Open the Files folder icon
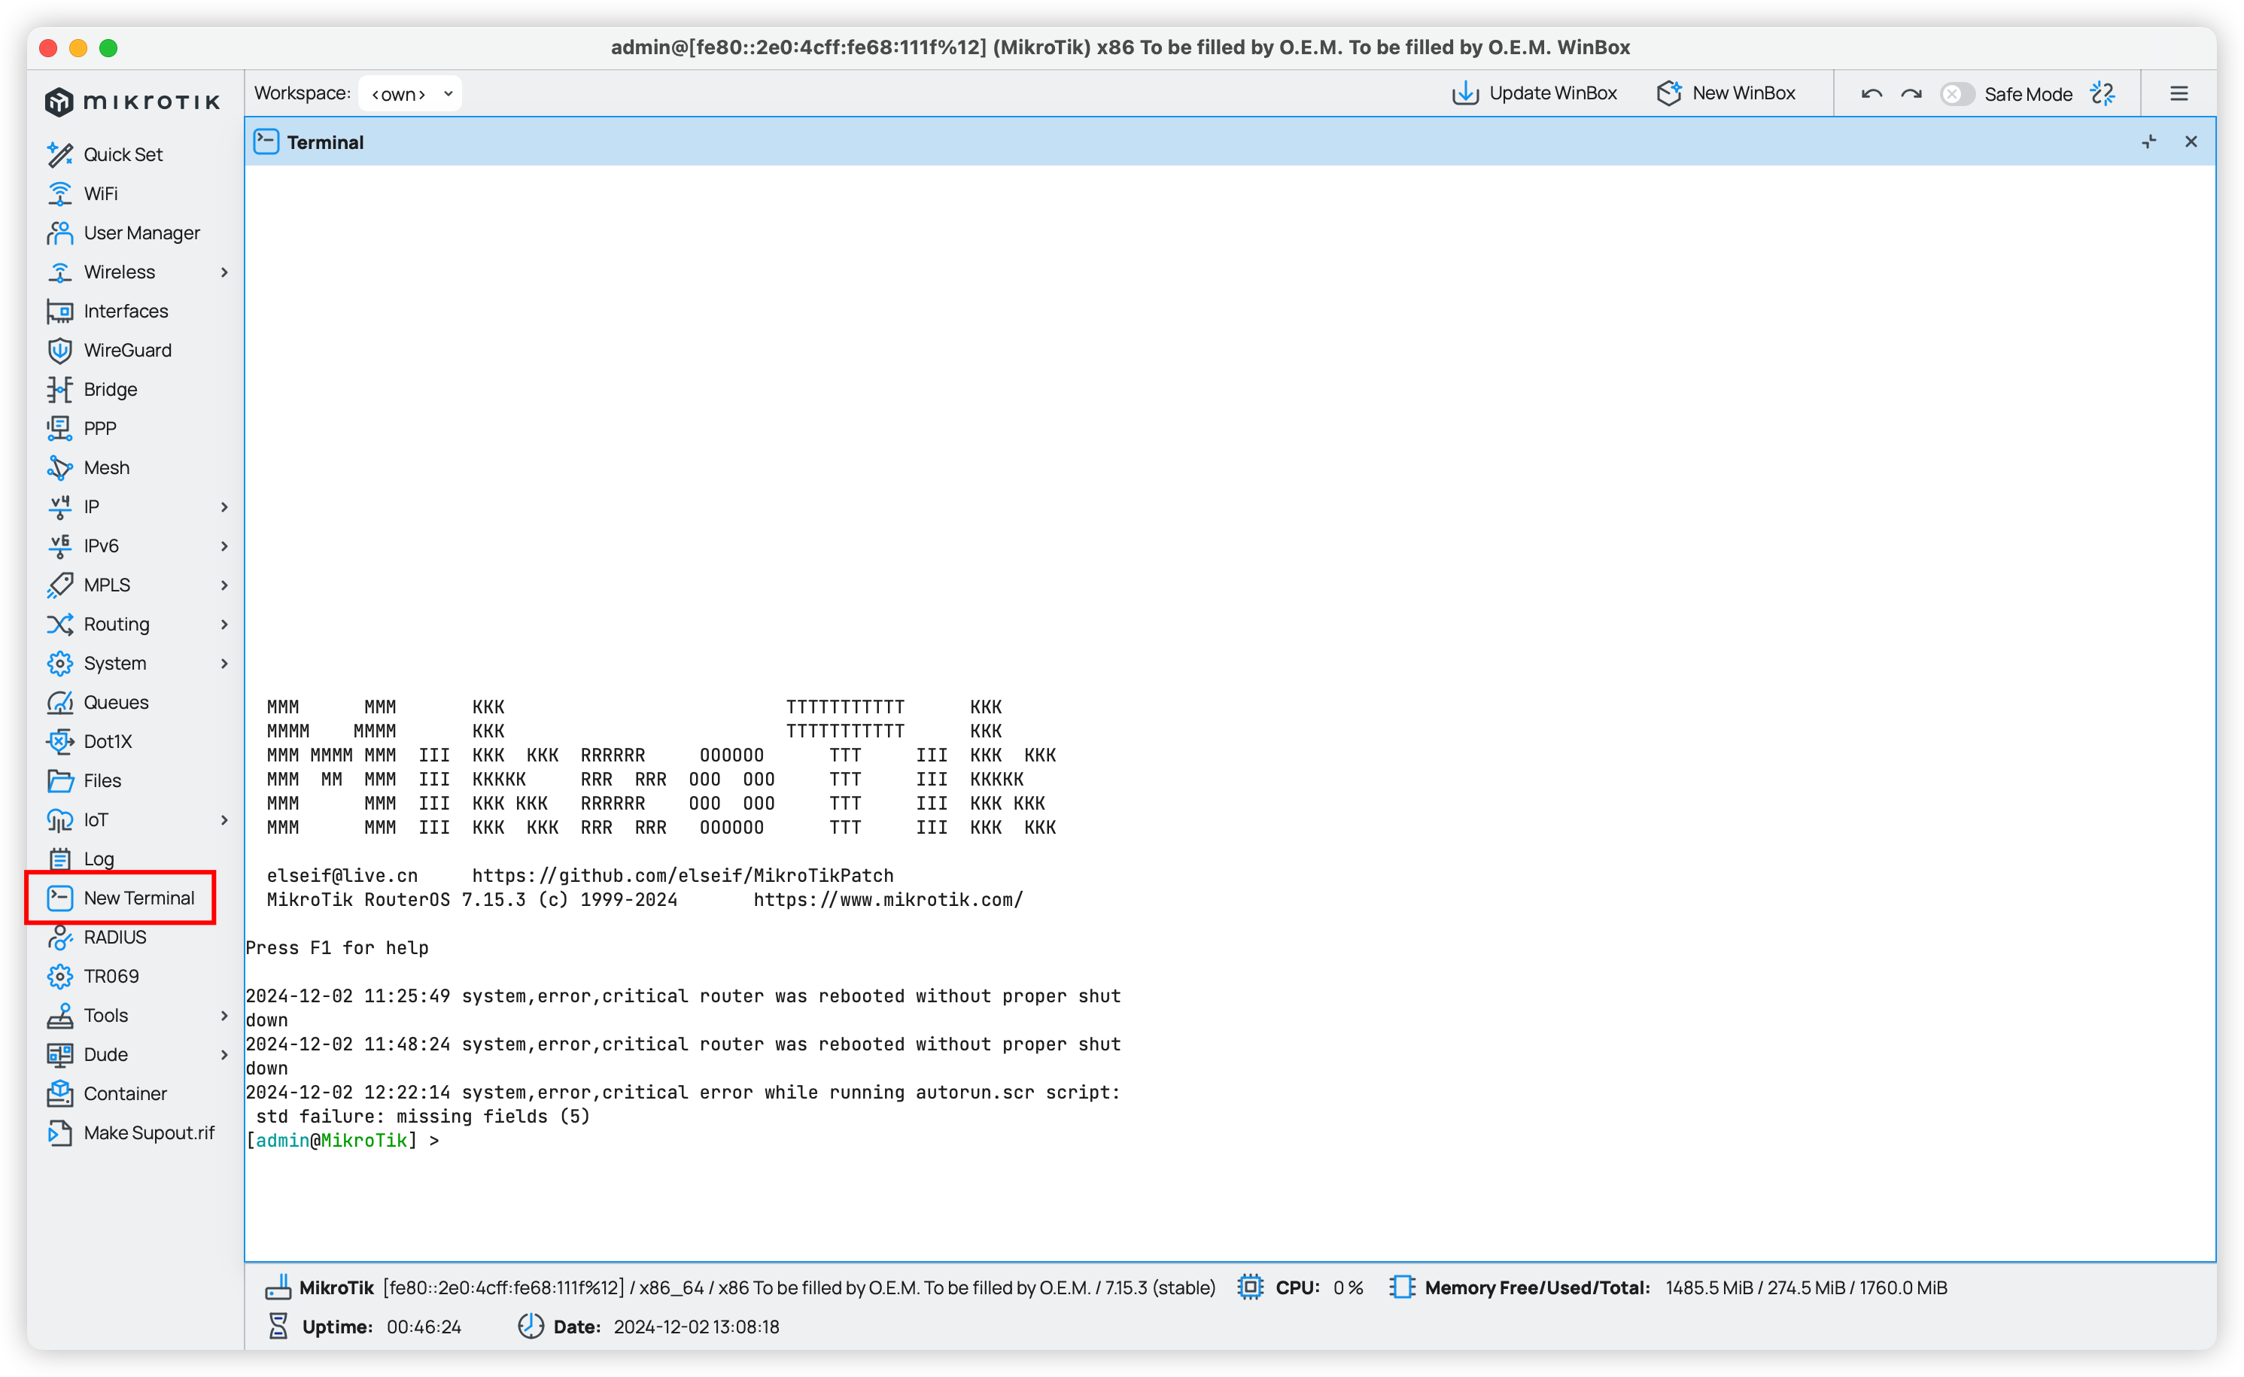2244x1377 pixels. click(x=59, y=780)
